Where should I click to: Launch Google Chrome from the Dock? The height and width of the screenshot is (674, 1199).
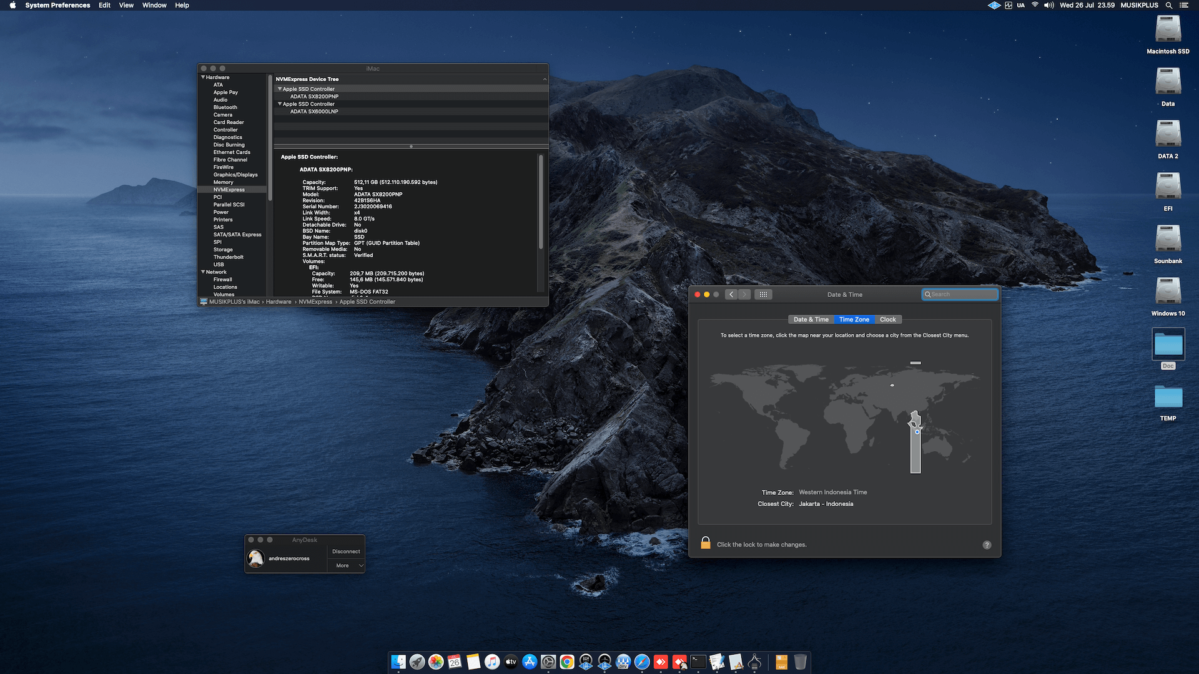coord(567,662)
